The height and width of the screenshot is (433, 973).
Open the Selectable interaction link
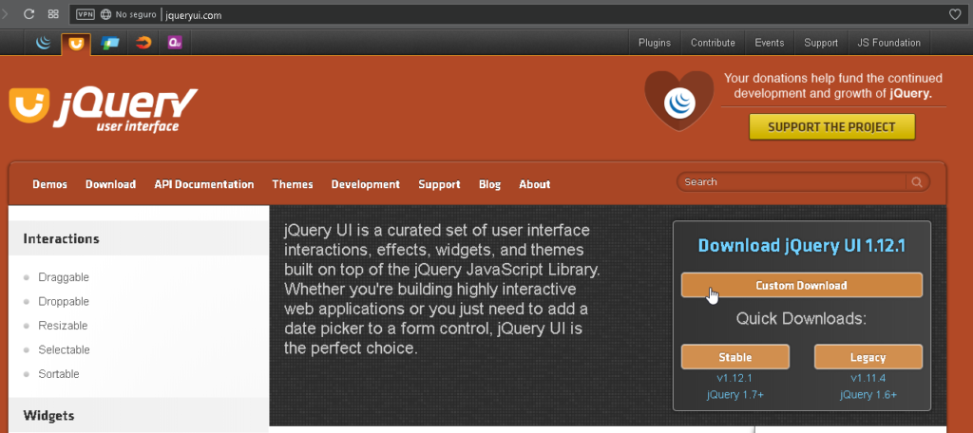[x=64, y=349]
